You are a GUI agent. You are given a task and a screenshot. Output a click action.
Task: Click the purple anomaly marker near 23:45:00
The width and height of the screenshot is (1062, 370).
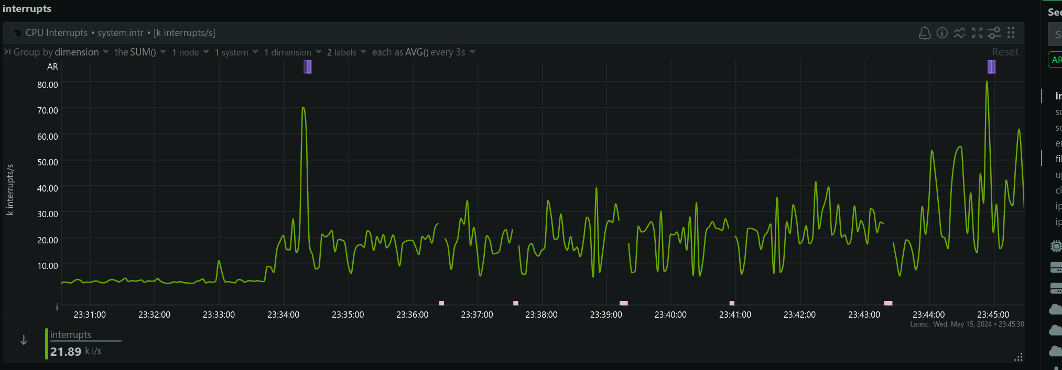[x=991, y=67]
